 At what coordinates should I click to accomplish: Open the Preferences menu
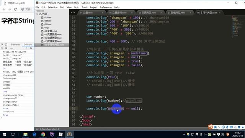pos(106,7)
